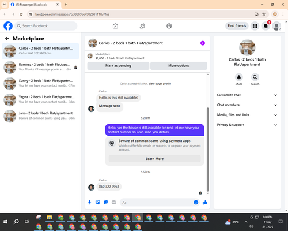Choose a GIF icon
288x231 pixels.
click(114, 202)
